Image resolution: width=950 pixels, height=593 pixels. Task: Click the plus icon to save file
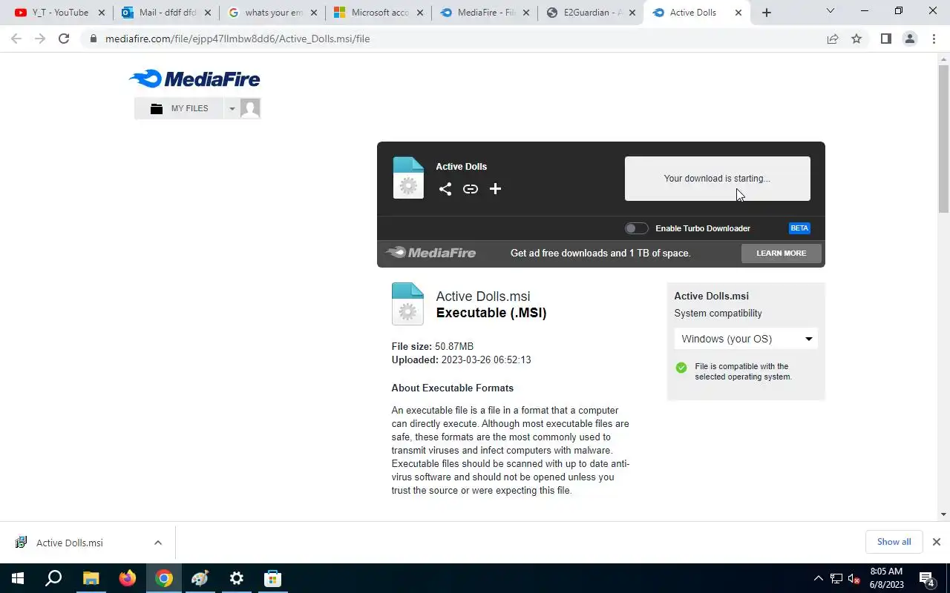tap(495, 189)
